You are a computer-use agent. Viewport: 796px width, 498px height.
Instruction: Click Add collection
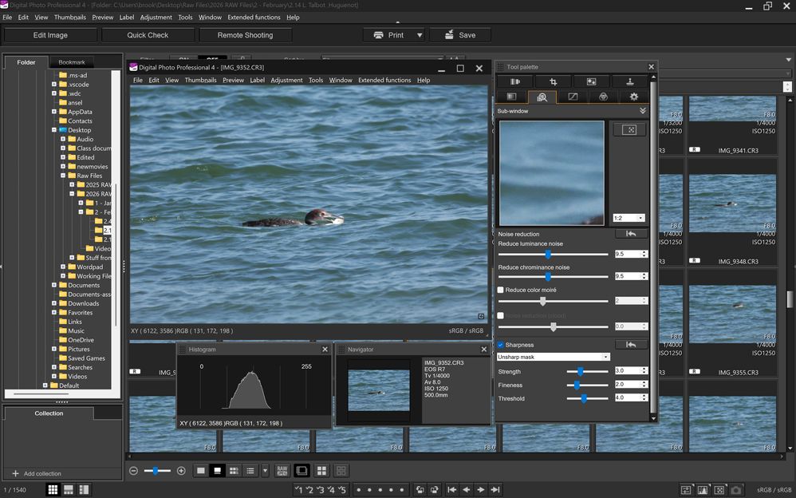click(37, 473)
